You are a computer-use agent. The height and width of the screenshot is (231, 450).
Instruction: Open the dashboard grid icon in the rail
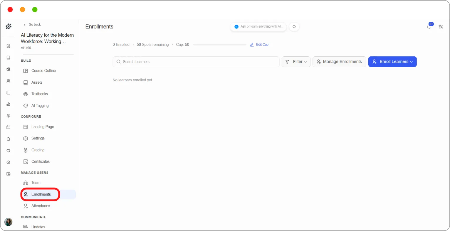tap(8, 46)
